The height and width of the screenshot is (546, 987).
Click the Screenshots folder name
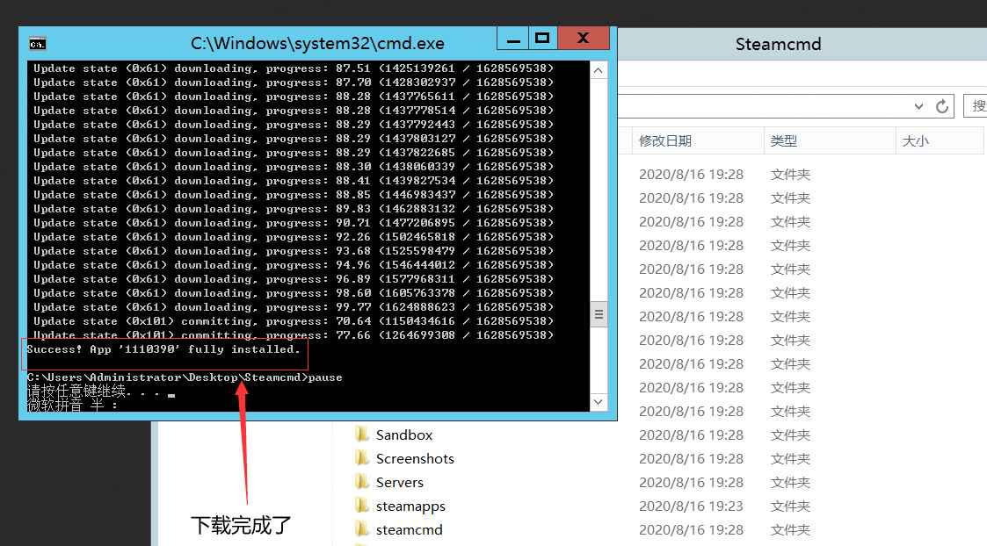pyautogui.click(x=415, y=458)
